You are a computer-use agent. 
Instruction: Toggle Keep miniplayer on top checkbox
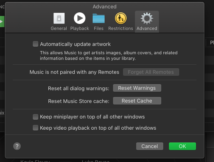click(x=36, y=117)
